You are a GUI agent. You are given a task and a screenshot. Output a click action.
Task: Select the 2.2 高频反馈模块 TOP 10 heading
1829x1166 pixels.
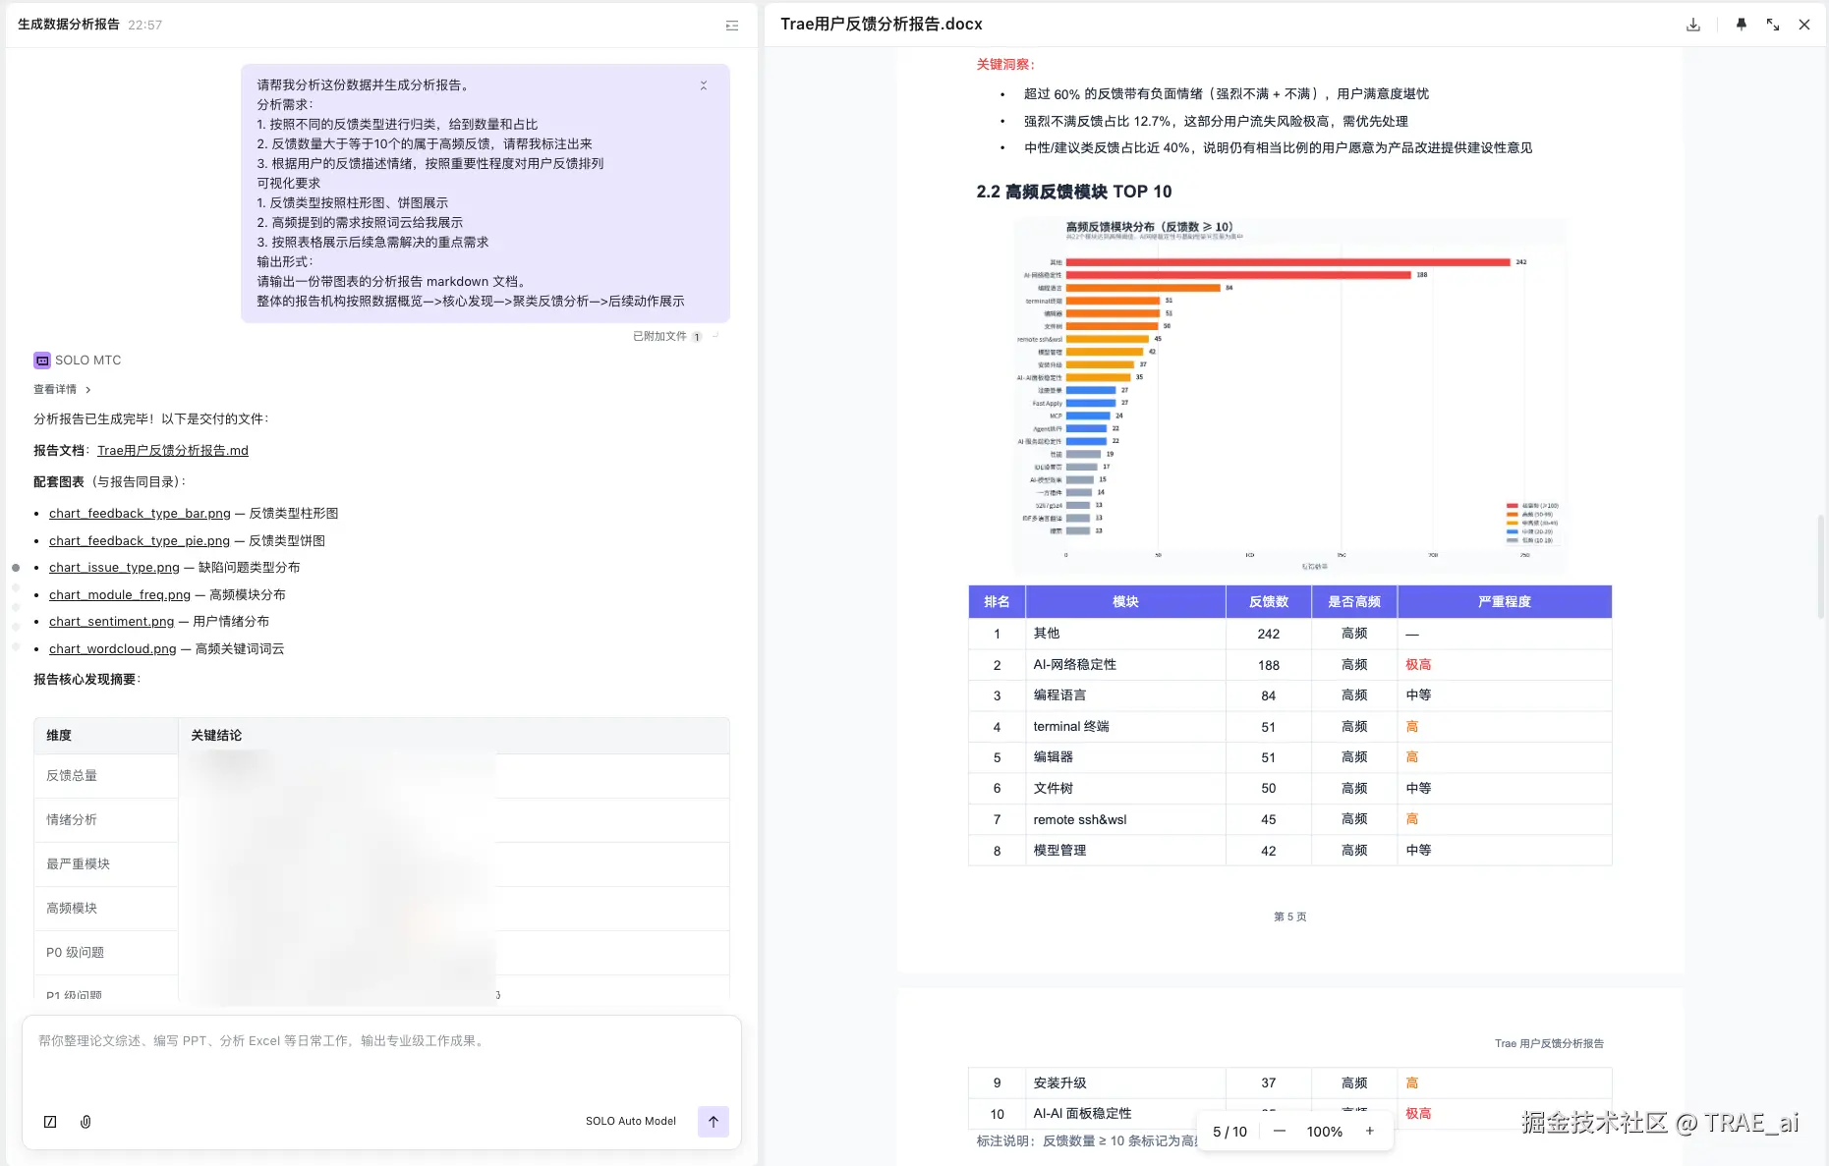1073,192
